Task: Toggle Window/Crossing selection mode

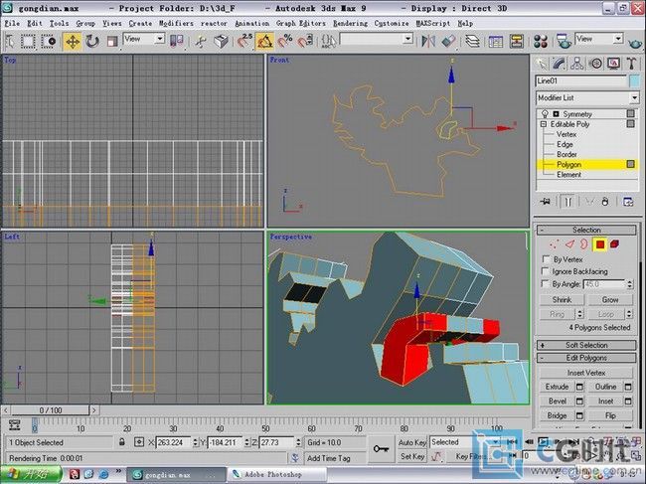Action: coord(49,41)
